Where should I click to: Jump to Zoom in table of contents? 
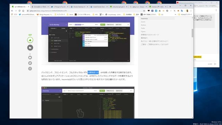[143, 22]
